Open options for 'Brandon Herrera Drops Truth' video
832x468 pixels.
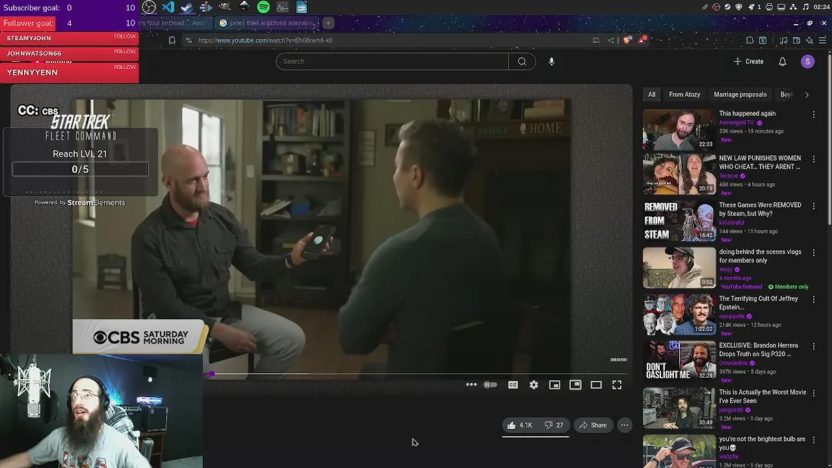click(x=813, y=346)
